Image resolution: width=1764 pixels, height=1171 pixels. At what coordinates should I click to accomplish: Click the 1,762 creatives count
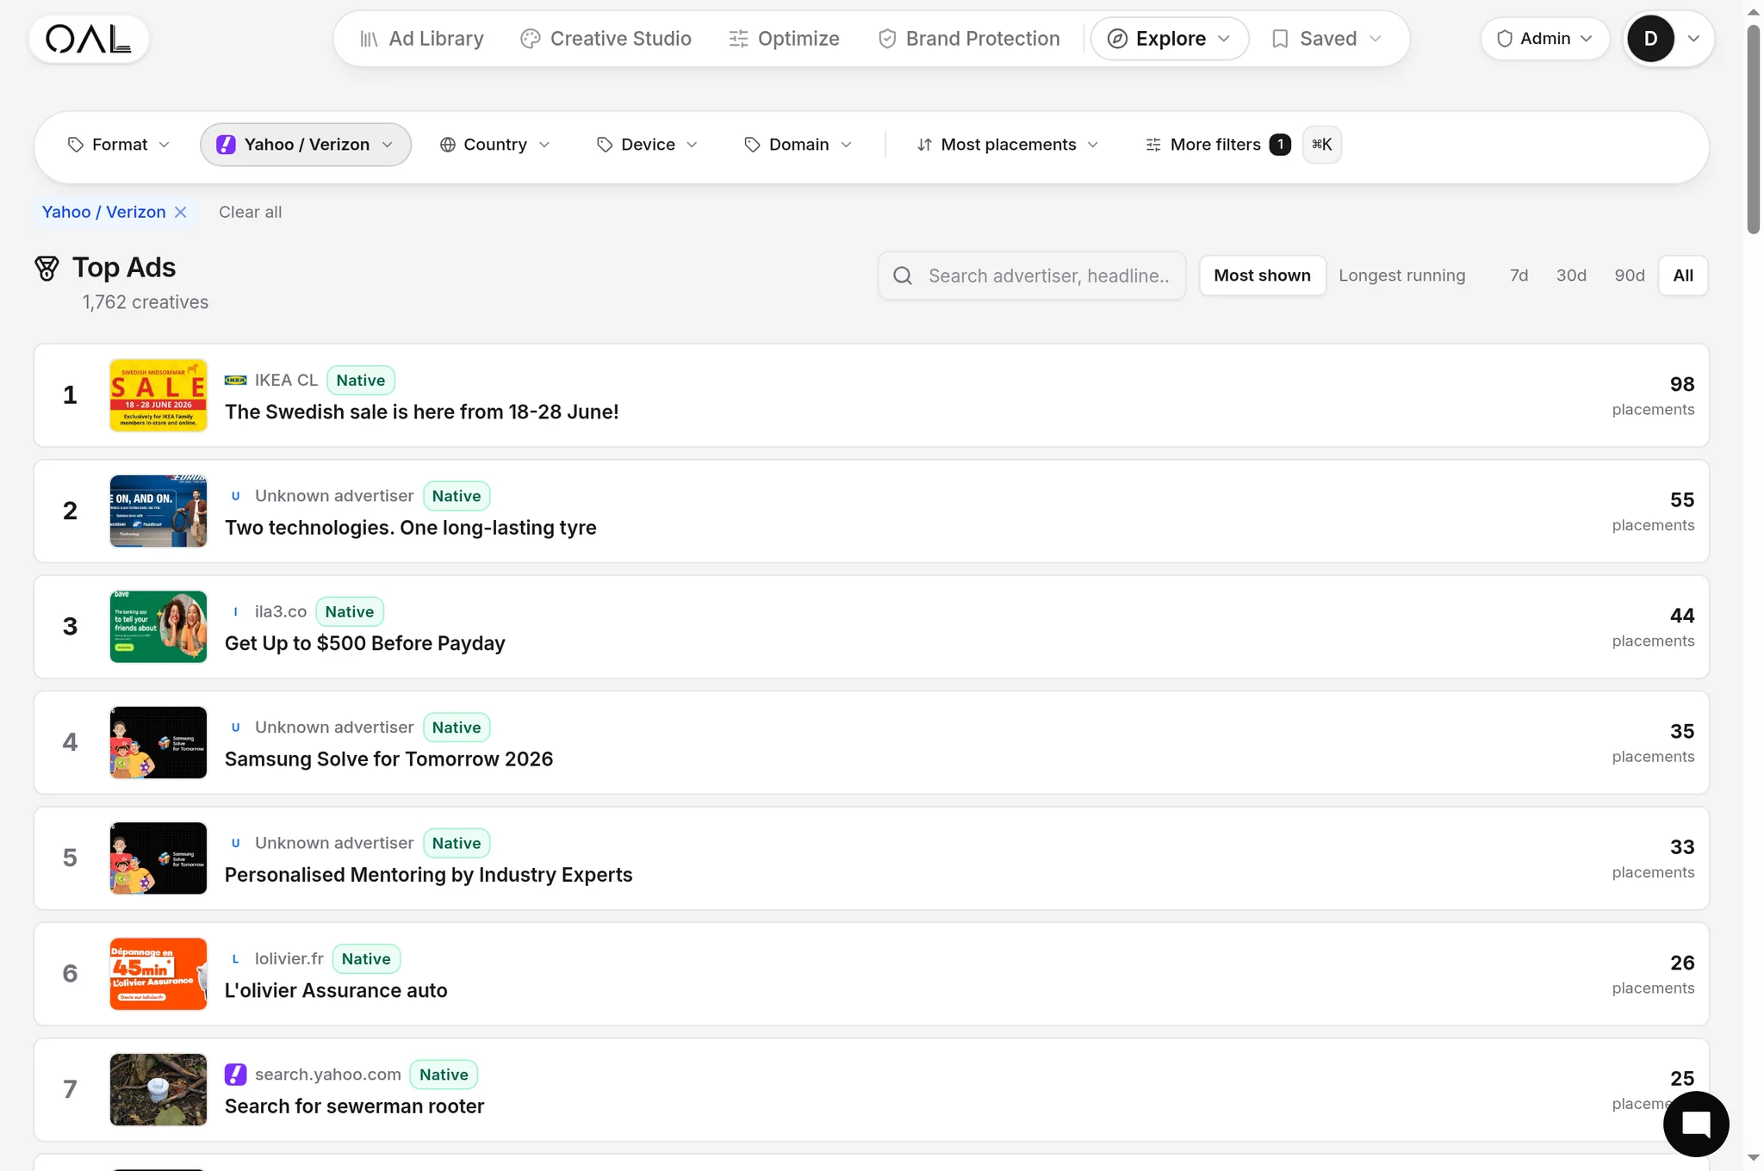[x=146, y=302]
